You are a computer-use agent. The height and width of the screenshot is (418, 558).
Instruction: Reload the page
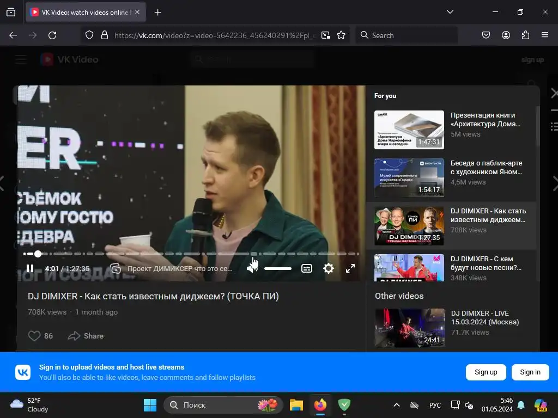pyautogui.click(x=52, y=35)
